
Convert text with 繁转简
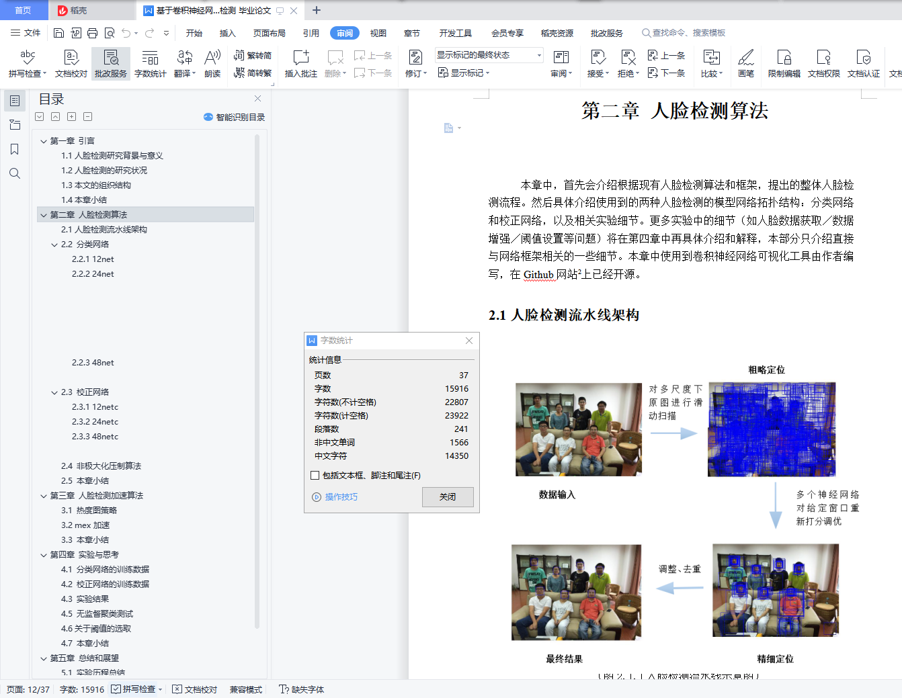[253, 55]
